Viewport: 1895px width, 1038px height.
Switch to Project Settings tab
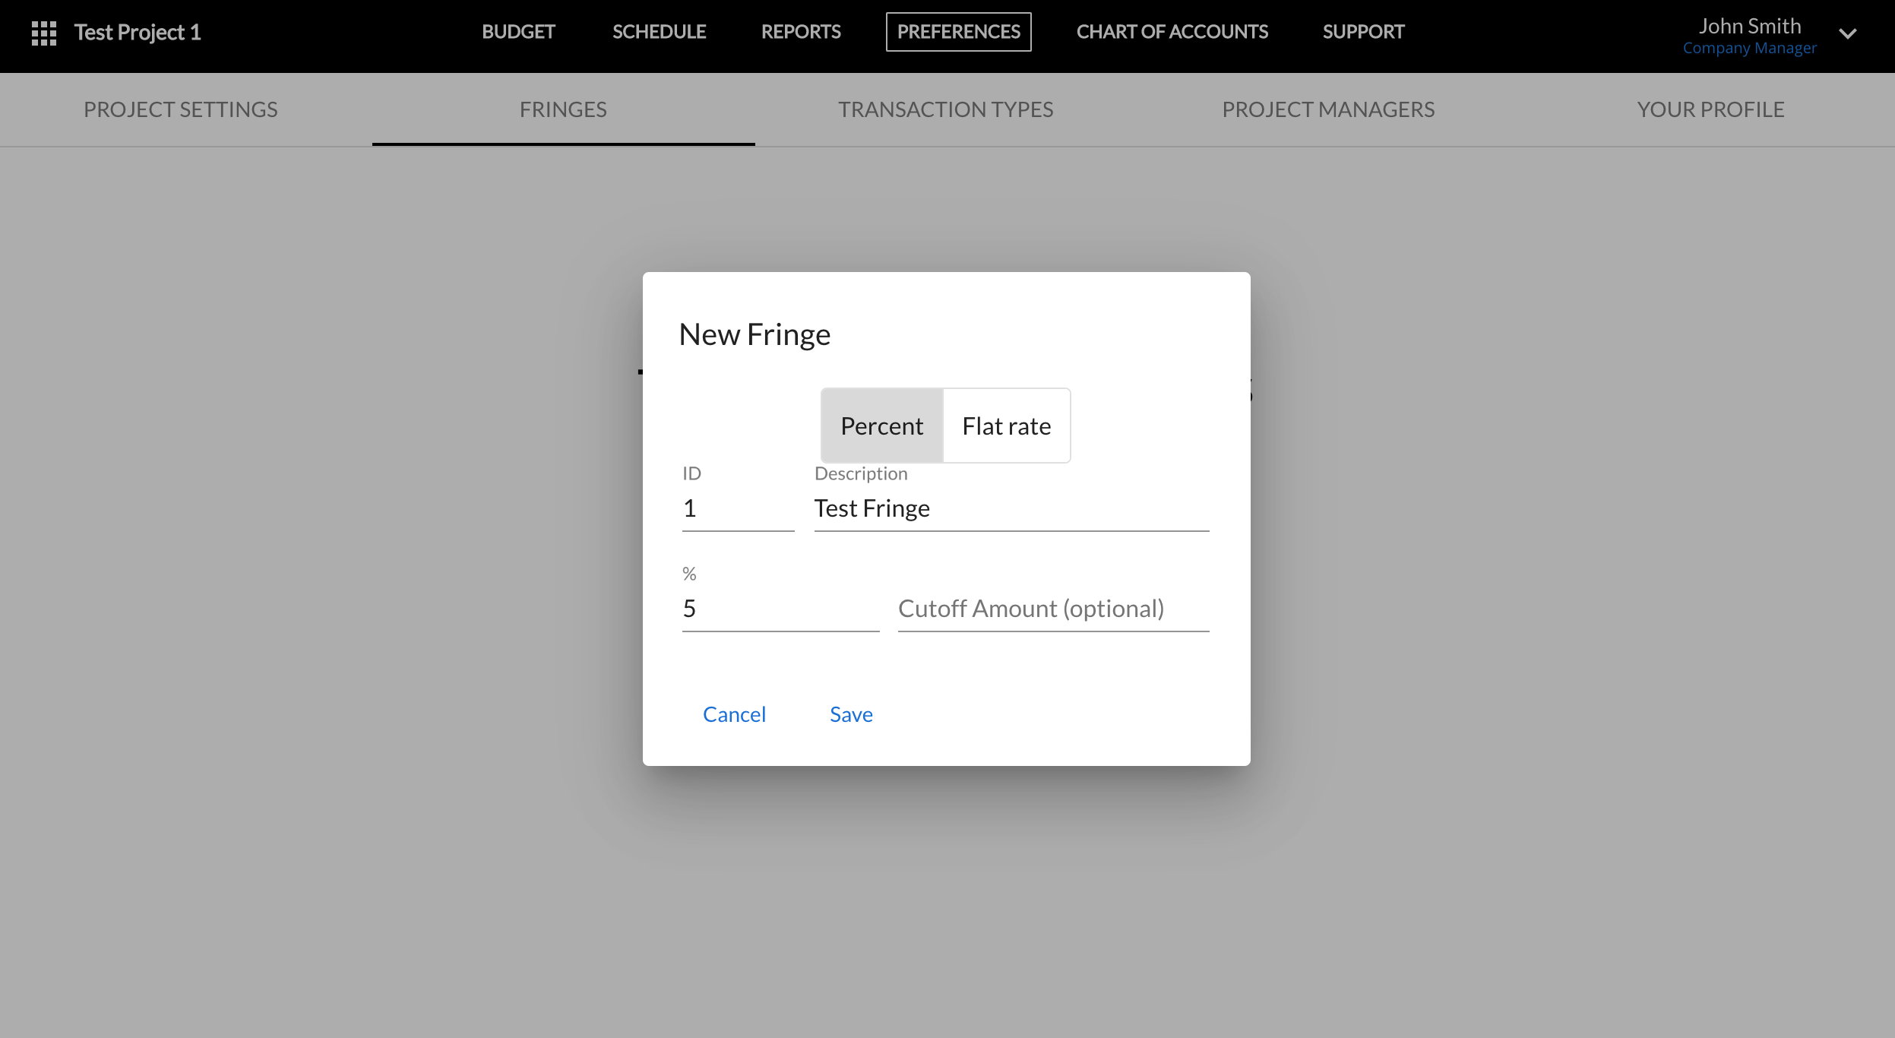point(181,109)
